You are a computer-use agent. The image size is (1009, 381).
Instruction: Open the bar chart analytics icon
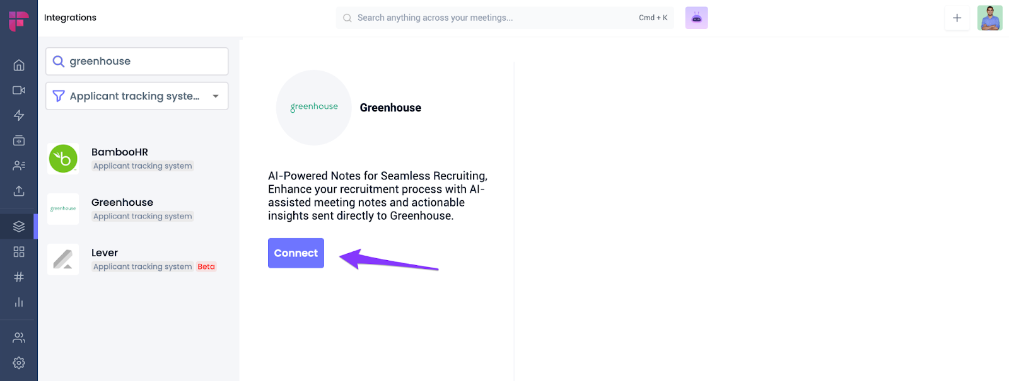point(19,302)
